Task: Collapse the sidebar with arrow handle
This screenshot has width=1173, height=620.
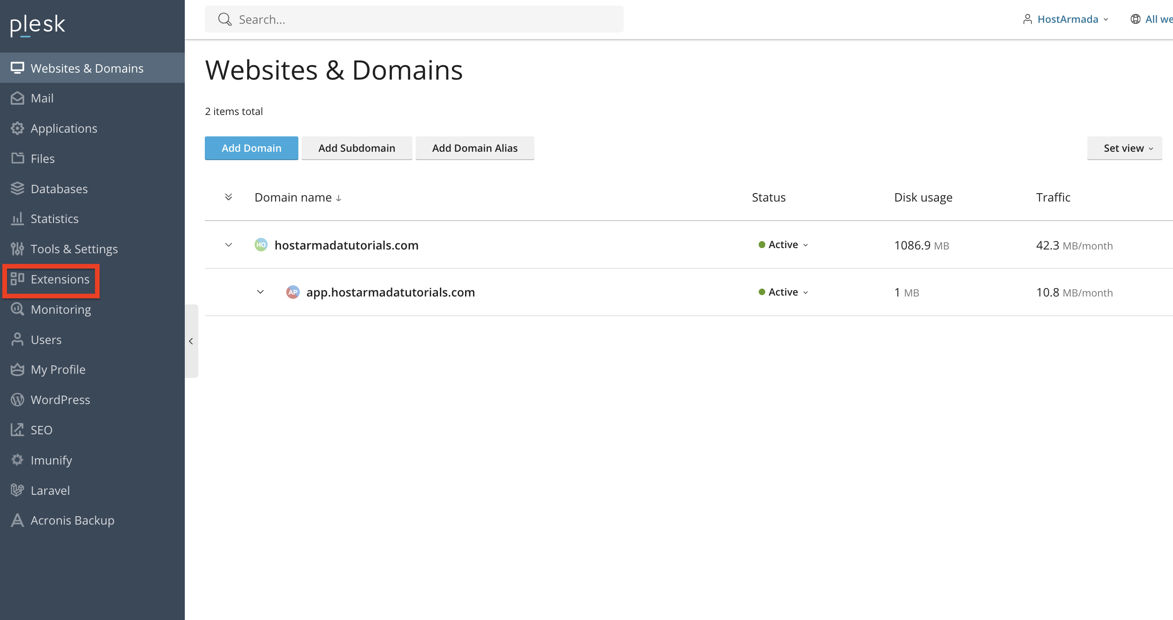Action: point(191,341)
